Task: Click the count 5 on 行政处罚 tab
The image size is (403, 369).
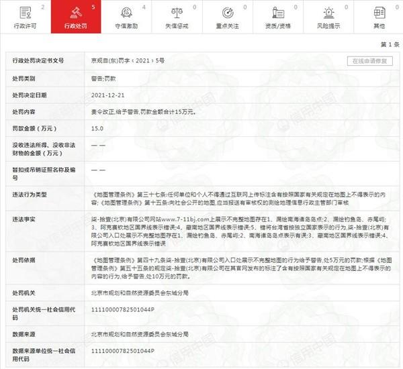Action: tap(93, 7)
